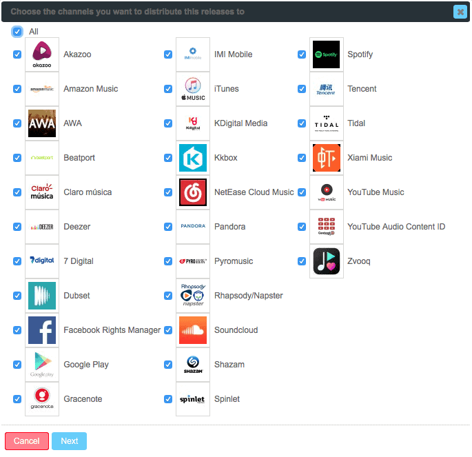Close the channel selection dialog
This screenshot has height=457, width=472.
pos(460,12)
